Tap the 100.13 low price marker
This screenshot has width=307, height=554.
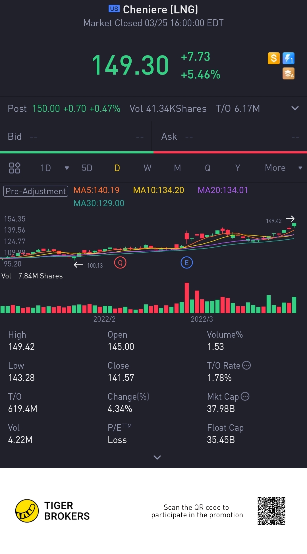click(95, 266)
